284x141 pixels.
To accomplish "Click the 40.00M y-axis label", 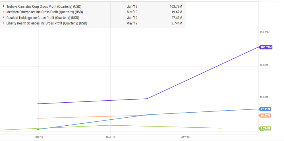I will (x=264, y=97).
